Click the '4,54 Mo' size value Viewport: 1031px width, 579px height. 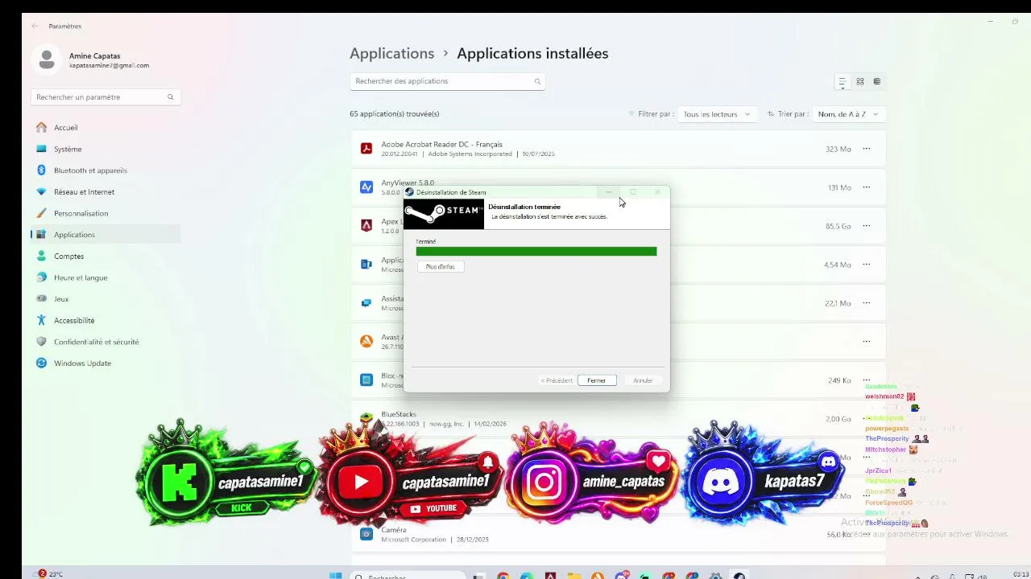[838, 265]
